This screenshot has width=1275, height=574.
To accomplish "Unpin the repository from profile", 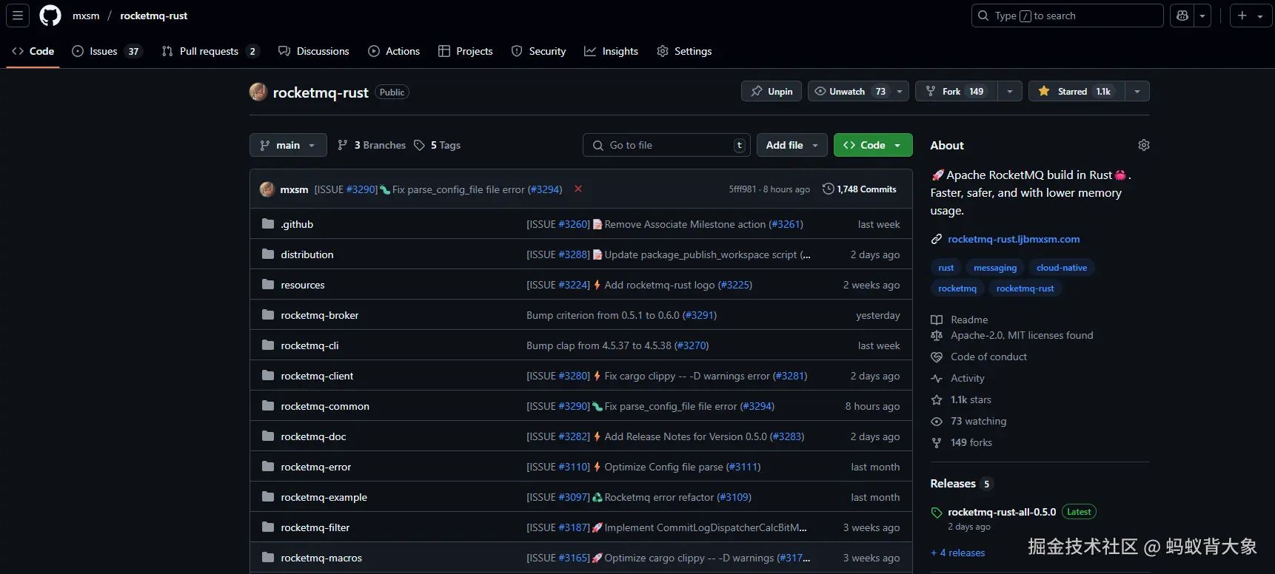I will (771, 91).
